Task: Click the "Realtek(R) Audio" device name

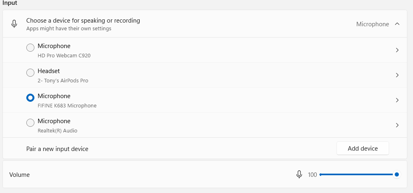Action: [x=57, y=130]
